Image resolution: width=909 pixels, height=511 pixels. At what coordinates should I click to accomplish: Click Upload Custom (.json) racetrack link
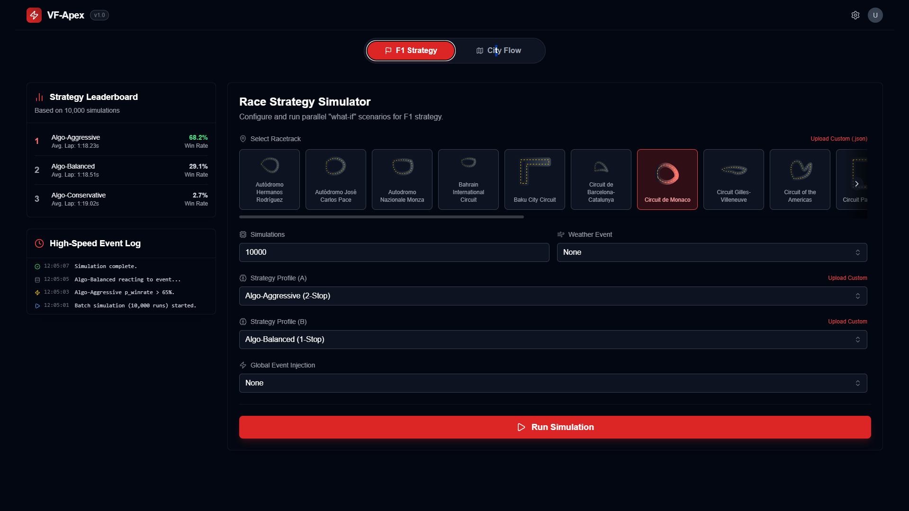(839, 139)
